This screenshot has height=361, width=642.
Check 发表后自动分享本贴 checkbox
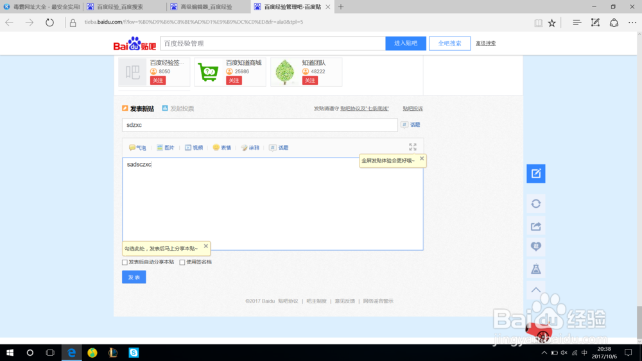125,262
